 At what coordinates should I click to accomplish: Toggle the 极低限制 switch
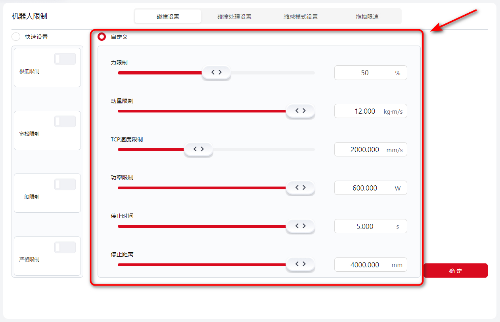coord(65,59)
